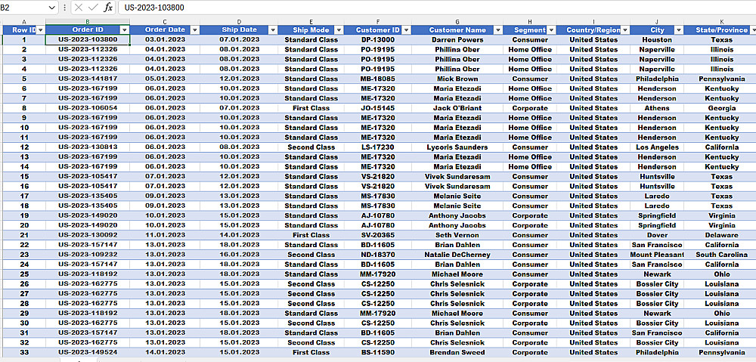Click the city cell Houston
756x362 pixels.
point(657,40)
